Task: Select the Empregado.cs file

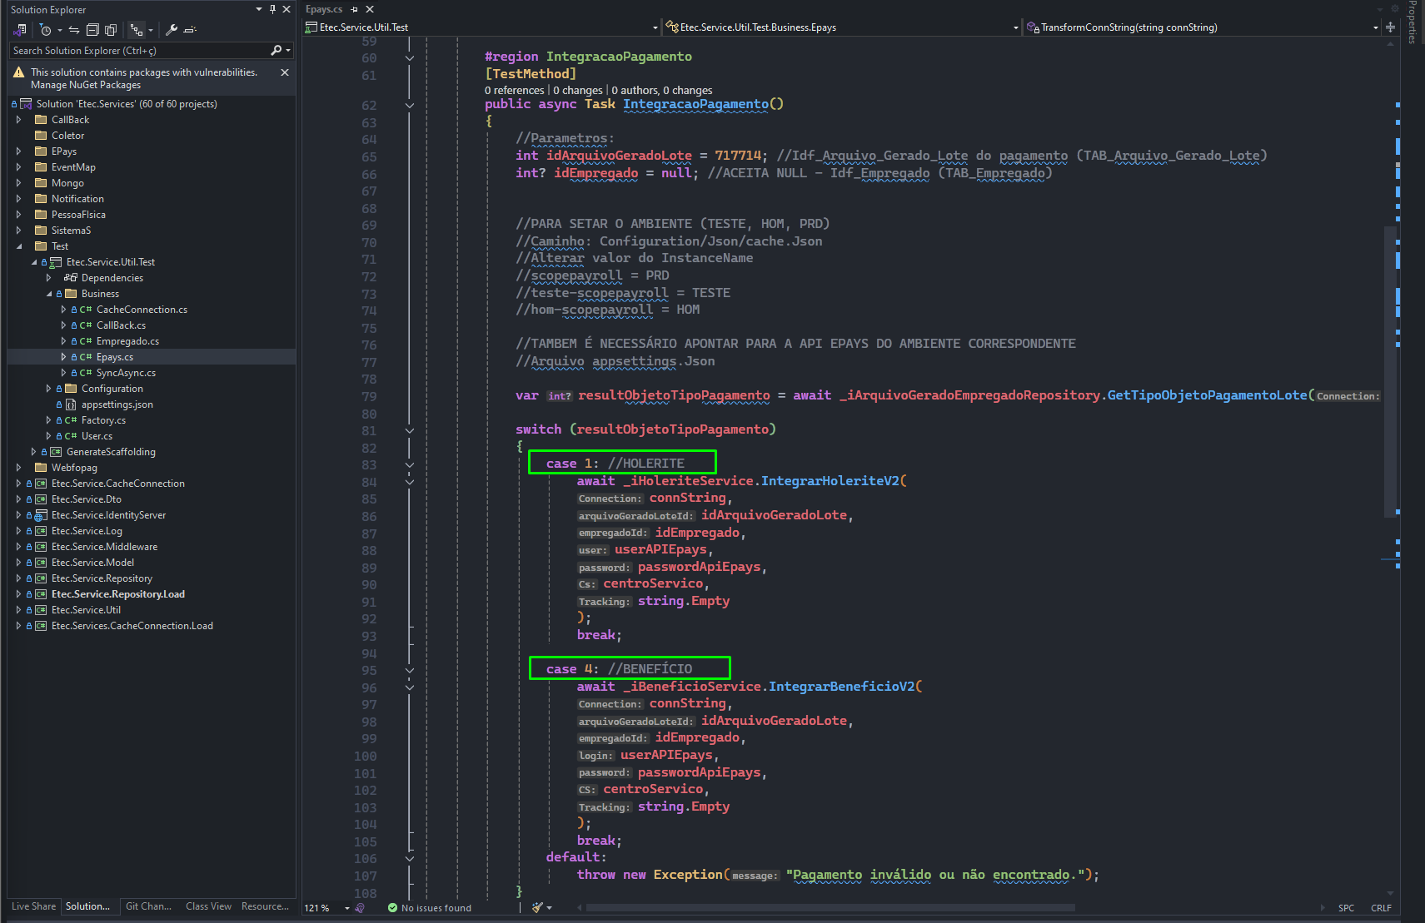Action: (x=127, y=341)
